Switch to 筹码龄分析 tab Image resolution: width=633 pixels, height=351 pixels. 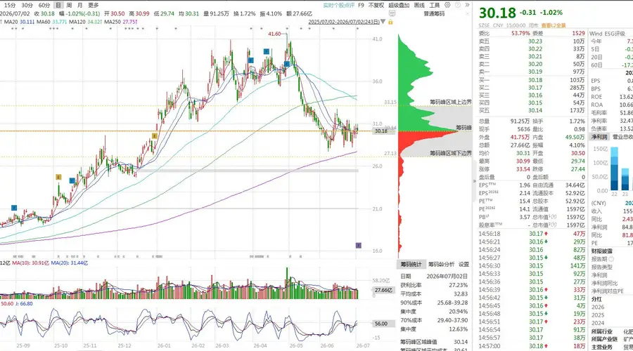coord(441,265)
